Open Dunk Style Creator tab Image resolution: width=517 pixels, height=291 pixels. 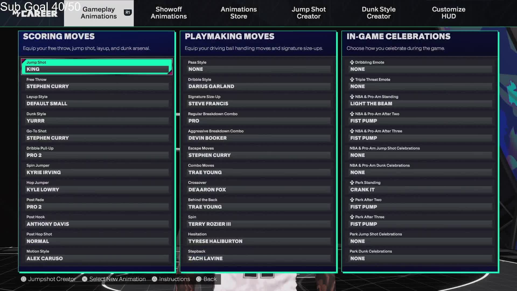[x=379, y=13]
